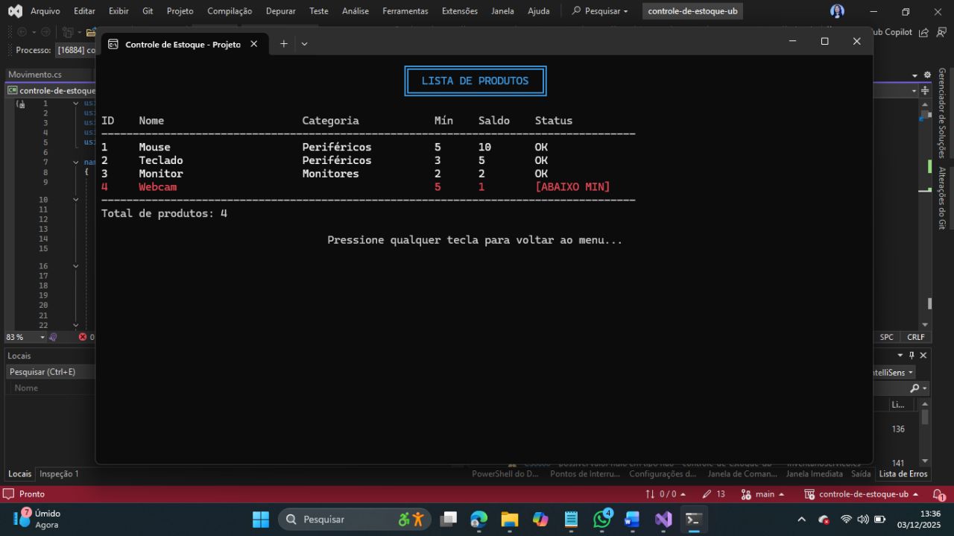Open the Pesquisar search box in title bar

(x=600, y=11)
